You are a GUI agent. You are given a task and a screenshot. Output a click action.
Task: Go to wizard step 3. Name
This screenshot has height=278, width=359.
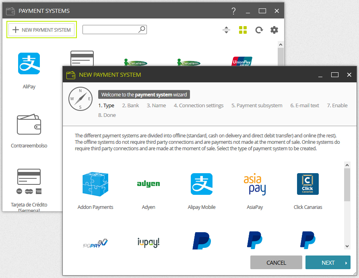157,105
